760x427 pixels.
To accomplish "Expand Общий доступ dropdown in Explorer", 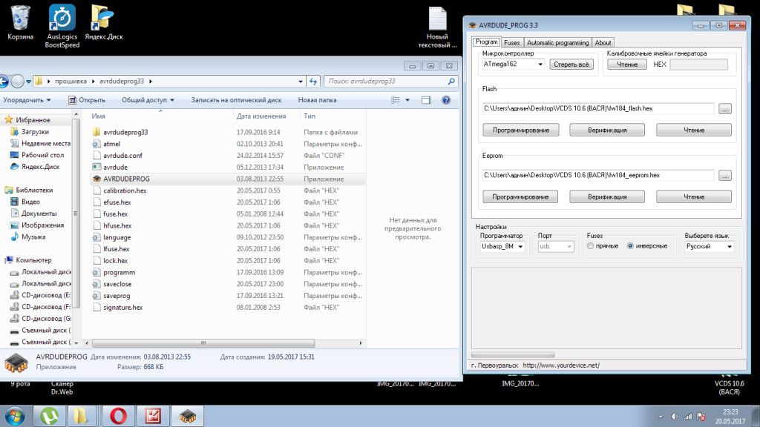I will (148, 100).
